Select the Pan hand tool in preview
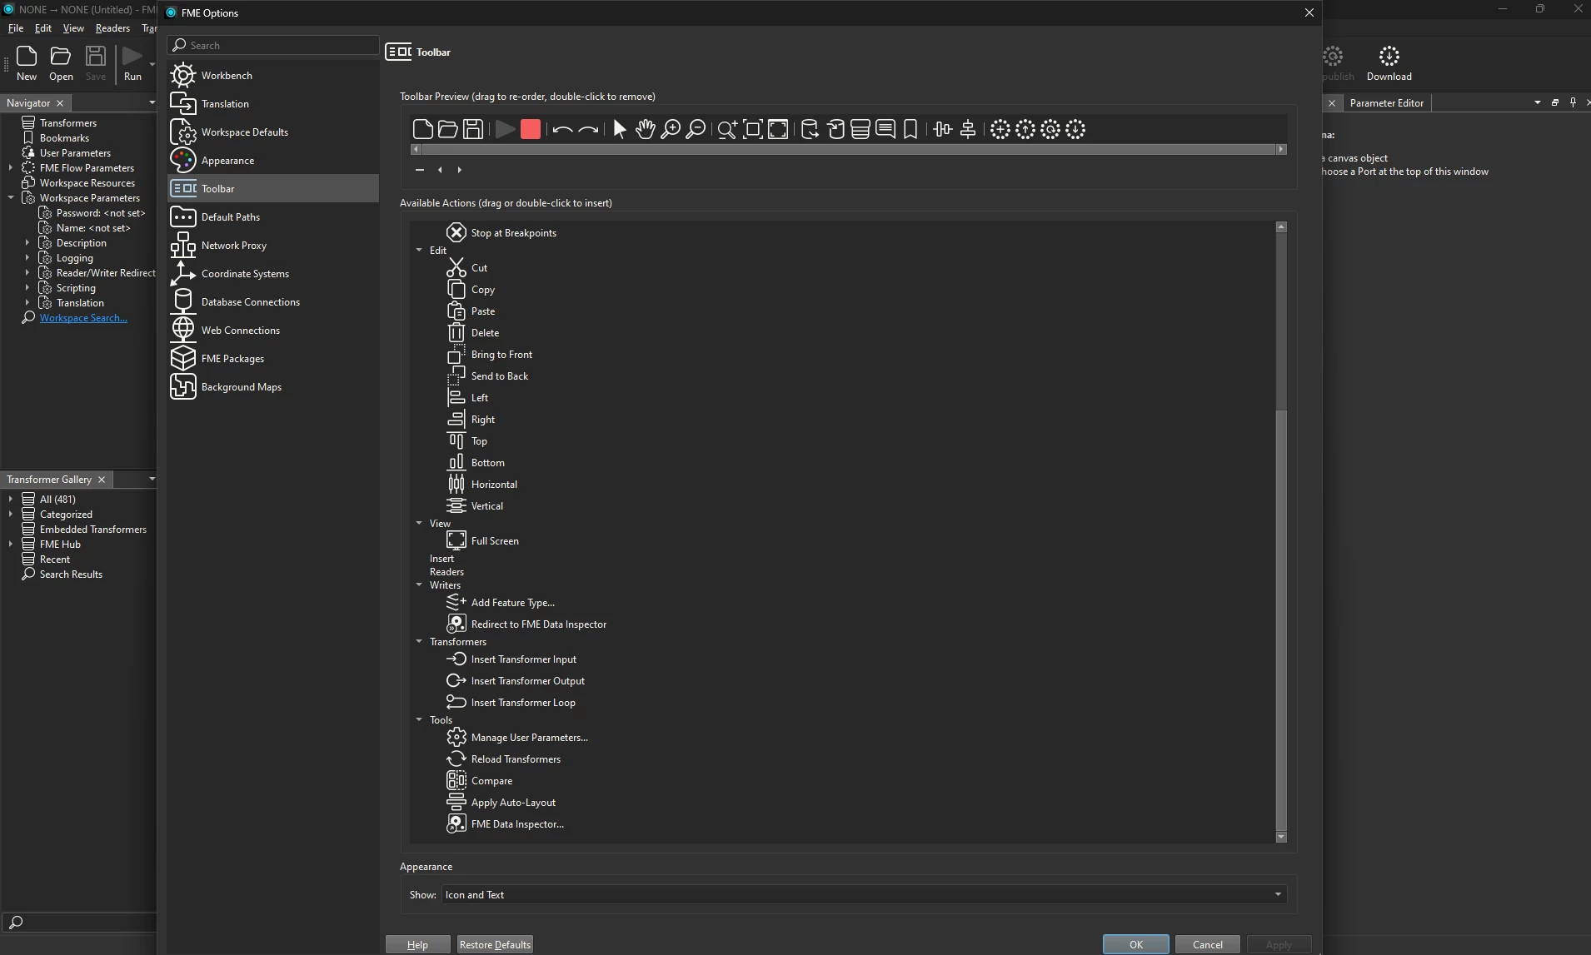The width and height of the screenshot is (1591, 955). 645,129
